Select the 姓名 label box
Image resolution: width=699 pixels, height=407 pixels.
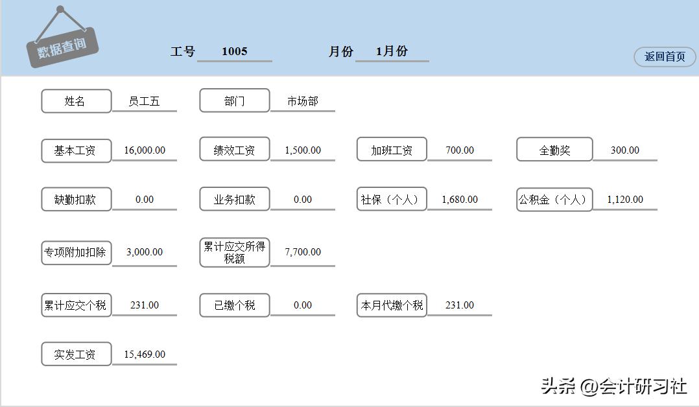(x=76, y=100)
